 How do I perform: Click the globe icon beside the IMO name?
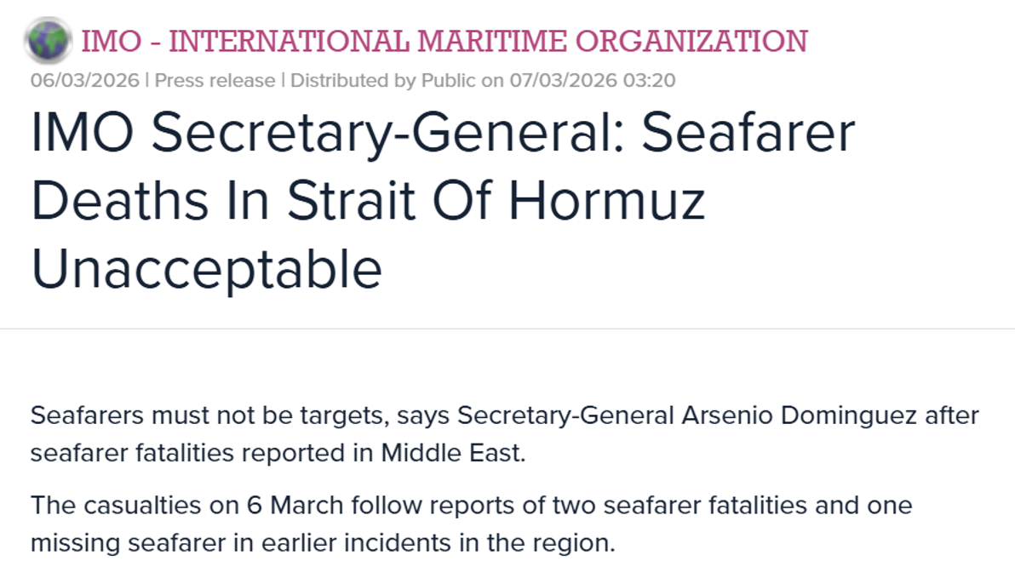click(x=49, y=40)
